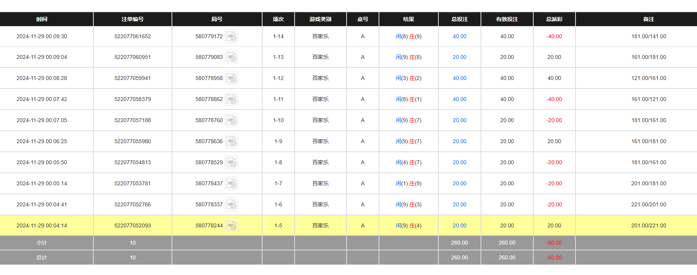Image resolution: width=697 pixels, height=275 pixels.
Task: Click video icon next to round 580778862
Action: (231, 99)
